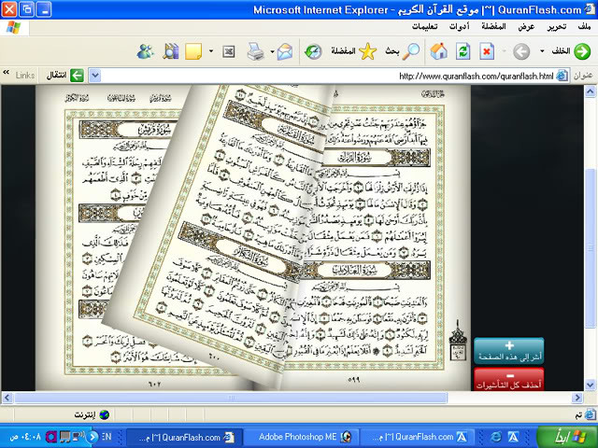The image size is (598, 448).
Task: Click the address bar URL field
Action: point(328,76)
